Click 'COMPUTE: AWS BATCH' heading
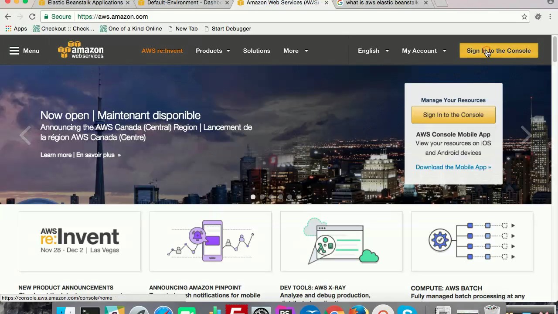This screenshot has width=558, height=314. 446,288
